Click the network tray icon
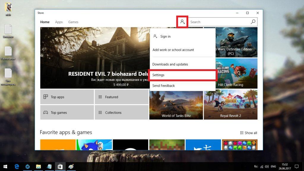 tap(262, 167)
